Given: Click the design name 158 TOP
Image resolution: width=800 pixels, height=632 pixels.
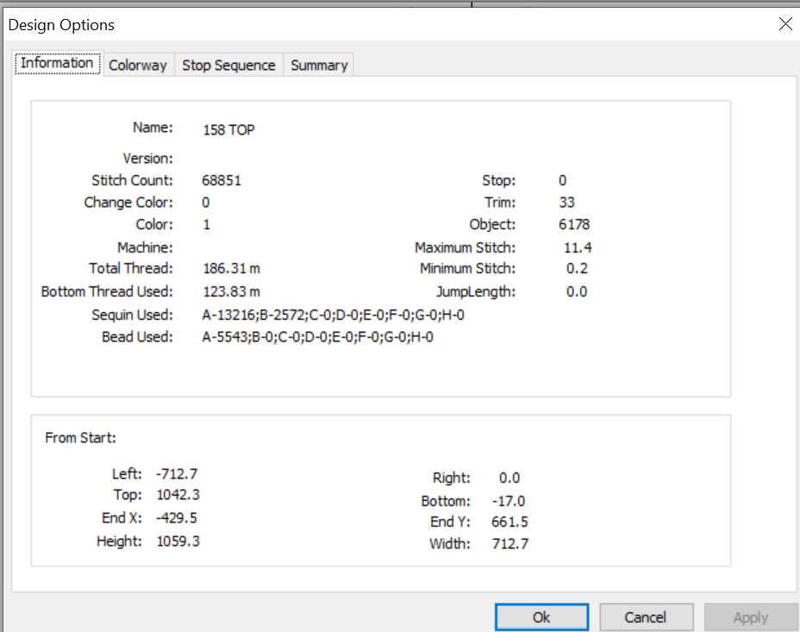Looking at the screenshot, I should pos(228,130).
